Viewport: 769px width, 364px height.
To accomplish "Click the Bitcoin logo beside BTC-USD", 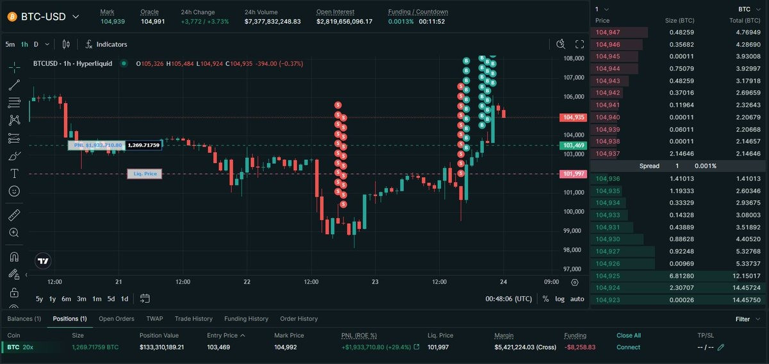I will 12,17.
